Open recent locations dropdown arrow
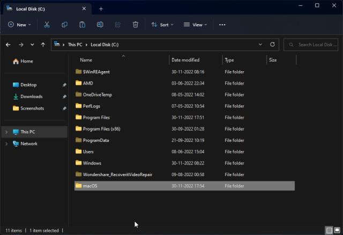This screenshot has height=235, width=343. pyautogui.click(x=32, y=45)
